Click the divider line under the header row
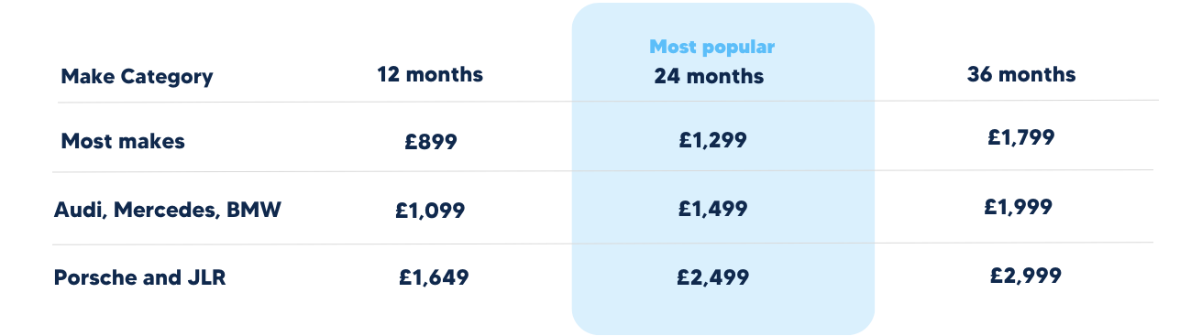Screen dimensions: 1202x336 [x=607, y=101]
